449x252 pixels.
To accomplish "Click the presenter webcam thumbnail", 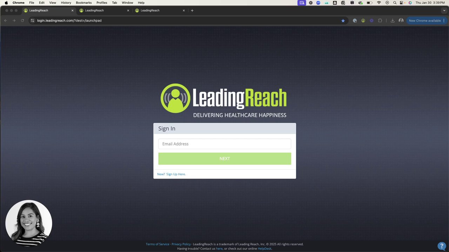I will point(29,223).
